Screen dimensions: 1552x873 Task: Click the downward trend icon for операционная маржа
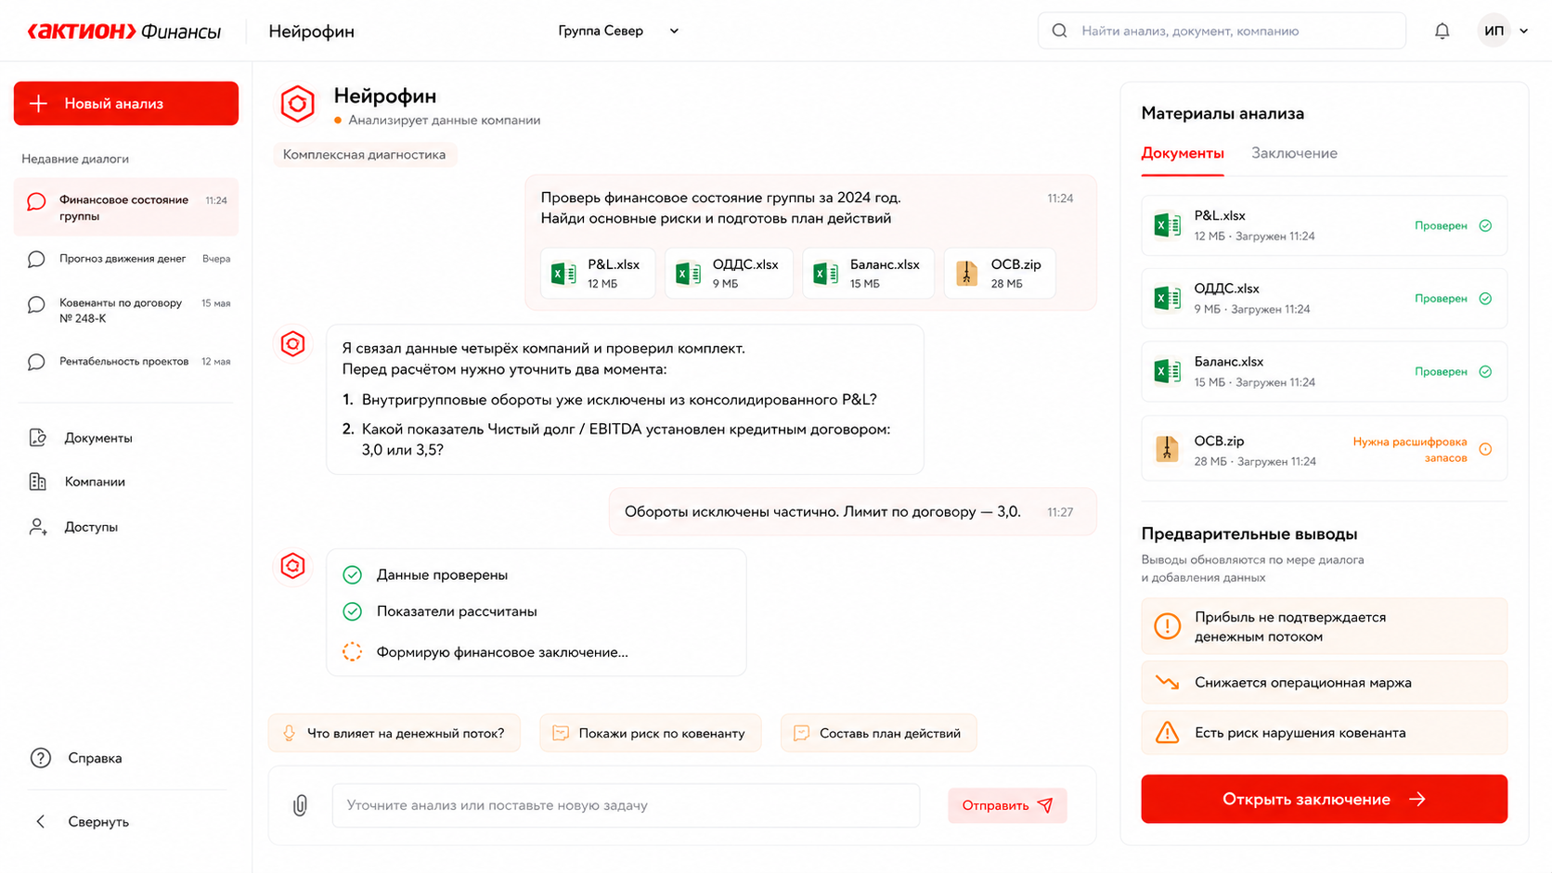click(x=1167, y=683)
